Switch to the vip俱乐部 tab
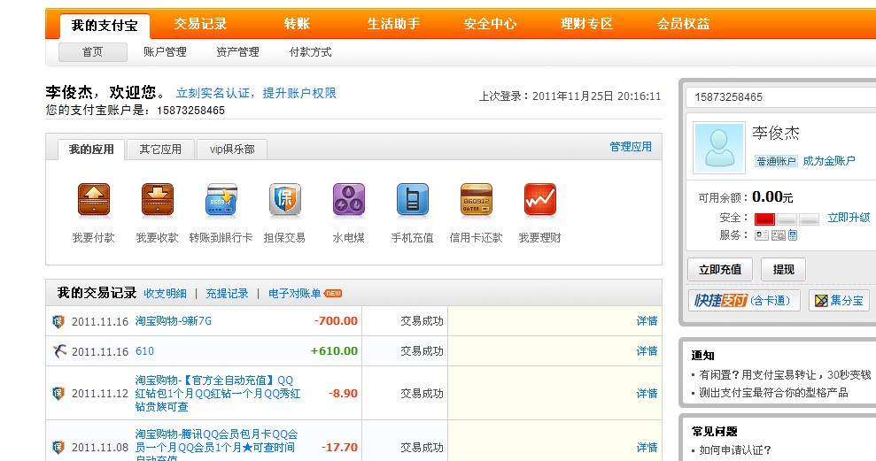876x461 pixels. (x=231, y=150)
